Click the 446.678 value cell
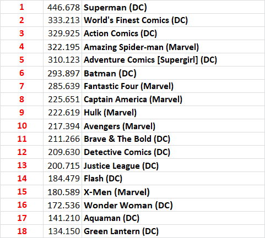This screenshot has height=238, width=265. pyautogui.click(x=62, y=7)
